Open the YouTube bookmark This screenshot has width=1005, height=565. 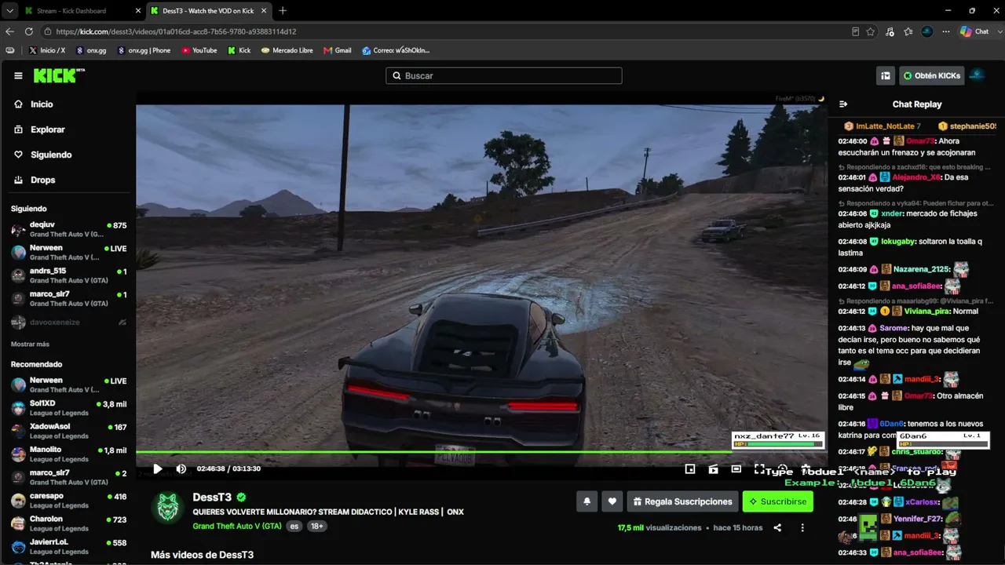[x=199, y=50]
